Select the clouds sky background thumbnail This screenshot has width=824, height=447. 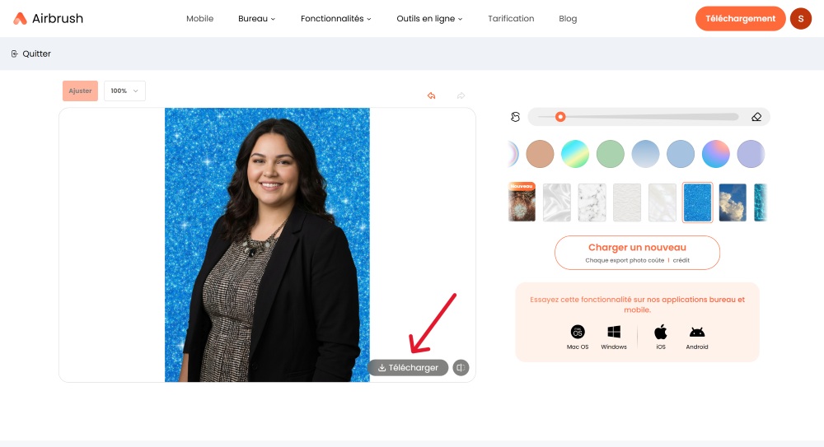[x=733, y=203]
